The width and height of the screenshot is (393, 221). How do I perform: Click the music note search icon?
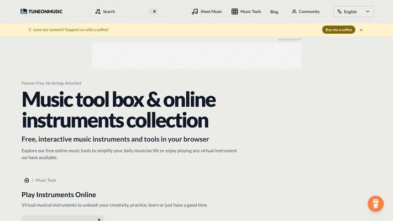coord(98,12)
